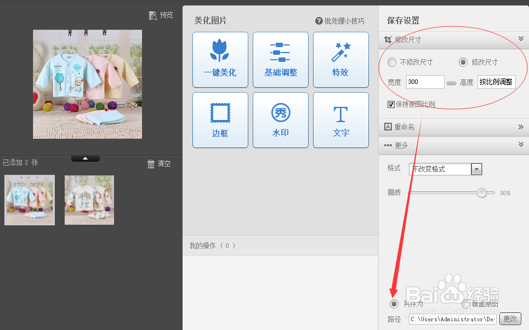Open the 基础调整 basic adjustment panel

click(280, 59)
